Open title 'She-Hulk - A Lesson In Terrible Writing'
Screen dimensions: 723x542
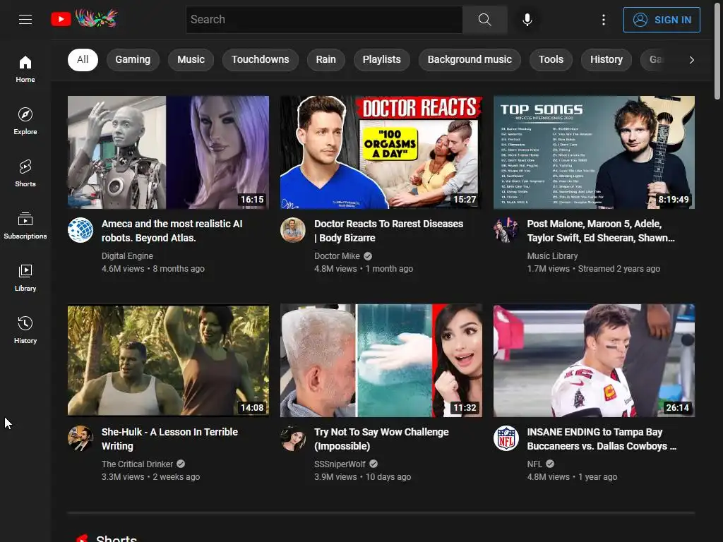click(169, 439)
